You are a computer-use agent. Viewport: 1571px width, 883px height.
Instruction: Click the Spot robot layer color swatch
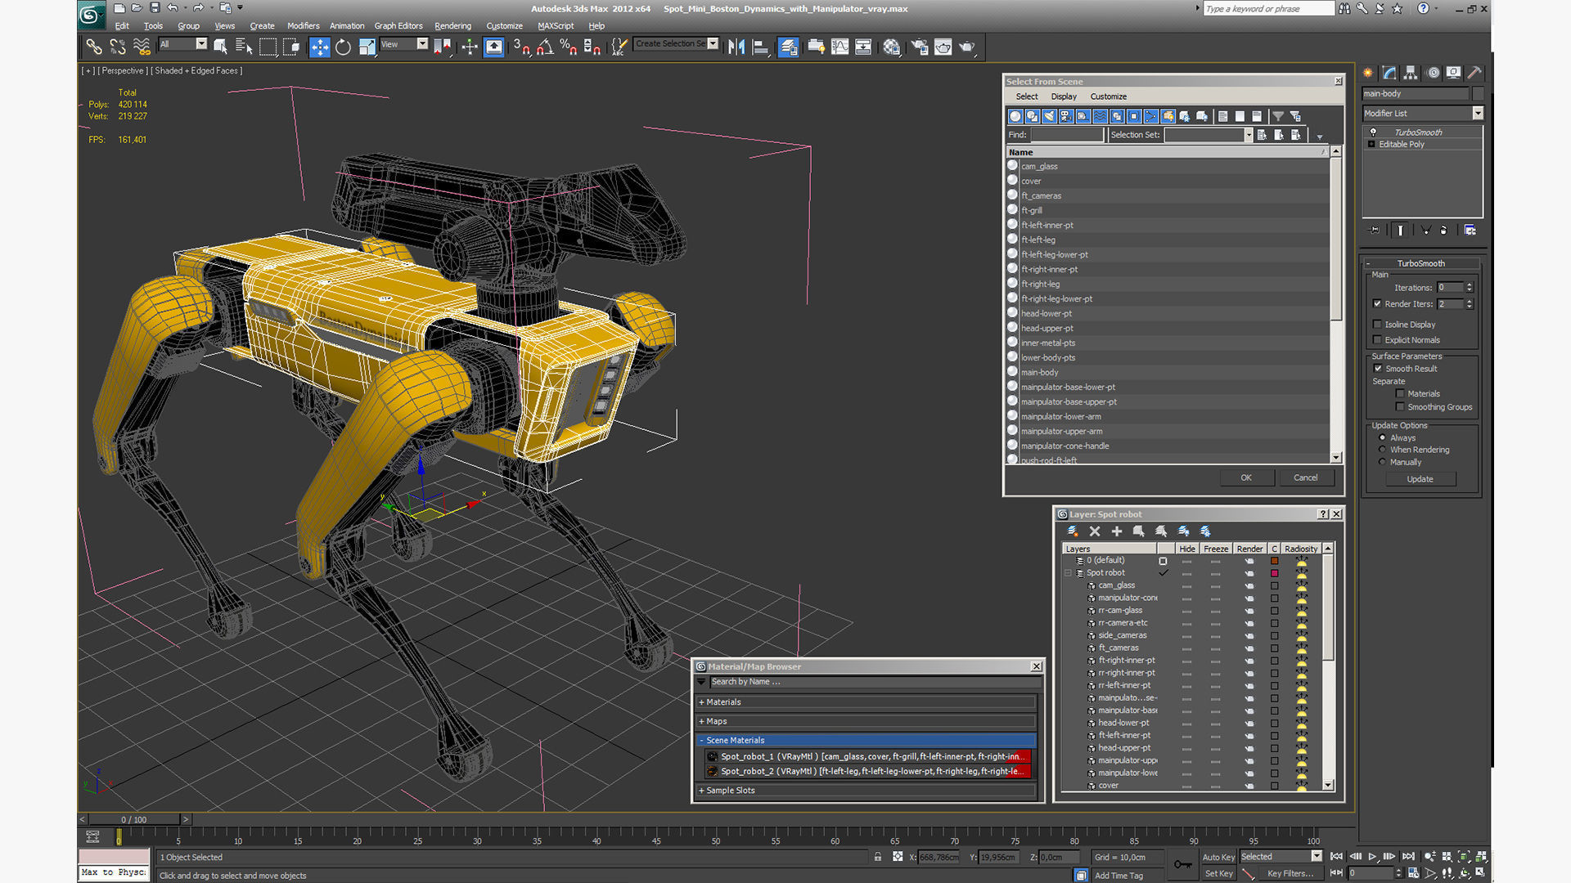[x=1274, y=573]
